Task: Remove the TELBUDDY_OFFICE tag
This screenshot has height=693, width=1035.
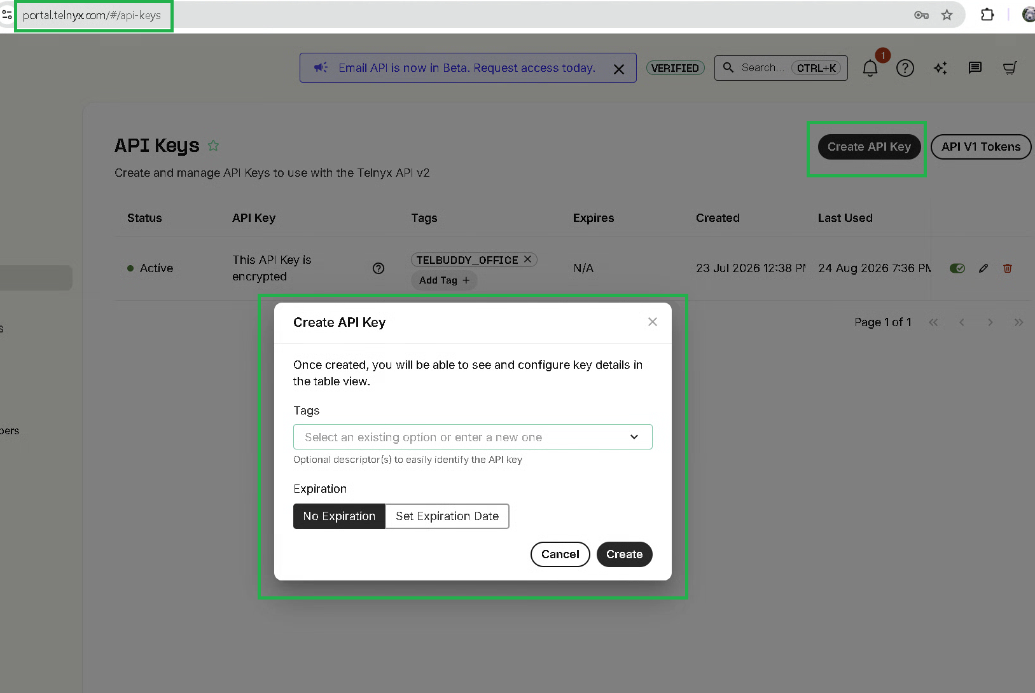Action: pos(527,259)
